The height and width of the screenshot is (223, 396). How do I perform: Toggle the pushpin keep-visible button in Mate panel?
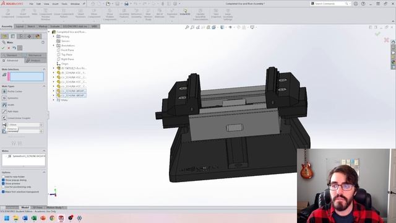pyautogui.click(x=20, y=48)
